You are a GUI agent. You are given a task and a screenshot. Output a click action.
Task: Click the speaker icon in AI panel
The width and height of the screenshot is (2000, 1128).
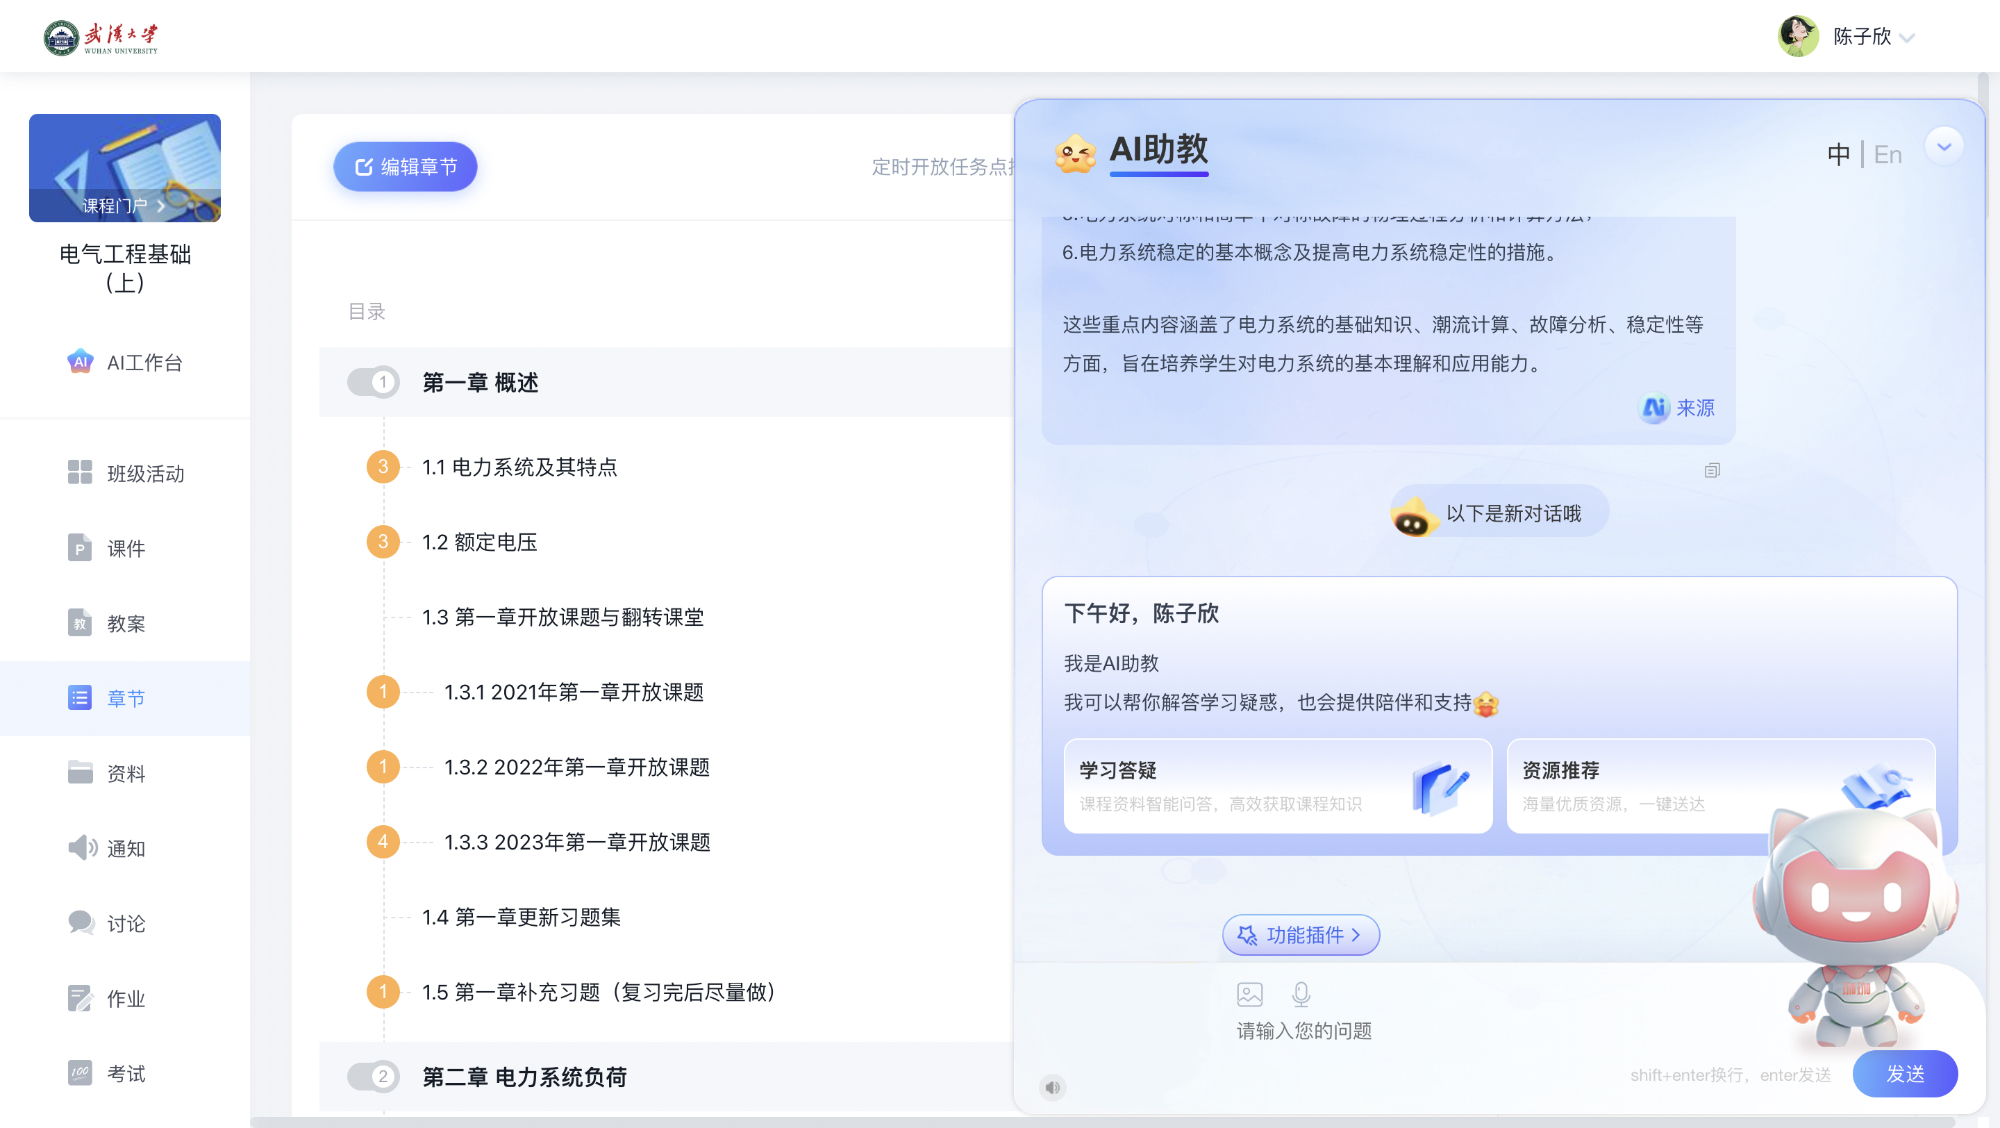(1052, 1087)
